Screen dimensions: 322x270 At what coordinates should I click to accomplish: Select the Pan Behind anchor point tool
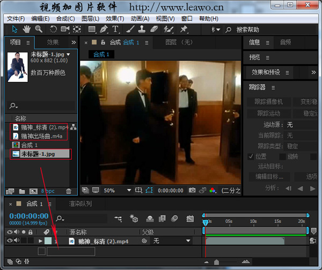pyautogui.click(x=77, y=29)
